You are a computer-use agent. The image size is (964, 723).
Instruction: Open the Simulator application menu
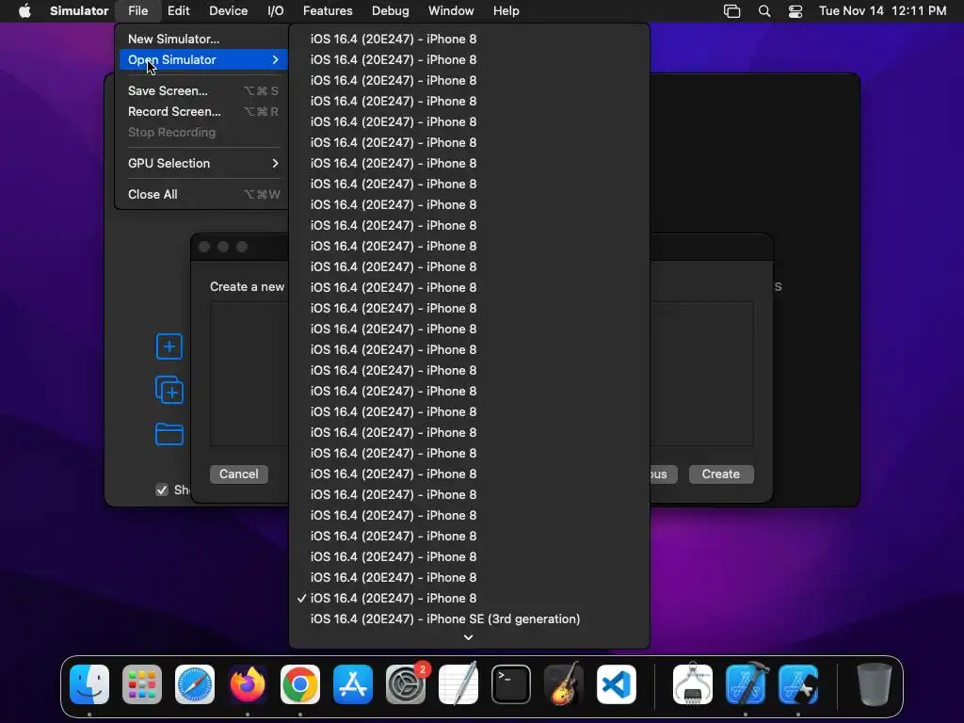click(x=79, y=11)
